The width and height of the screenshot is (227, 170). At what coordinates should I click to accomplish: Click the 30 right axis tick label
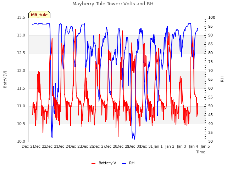coord(210,142)
